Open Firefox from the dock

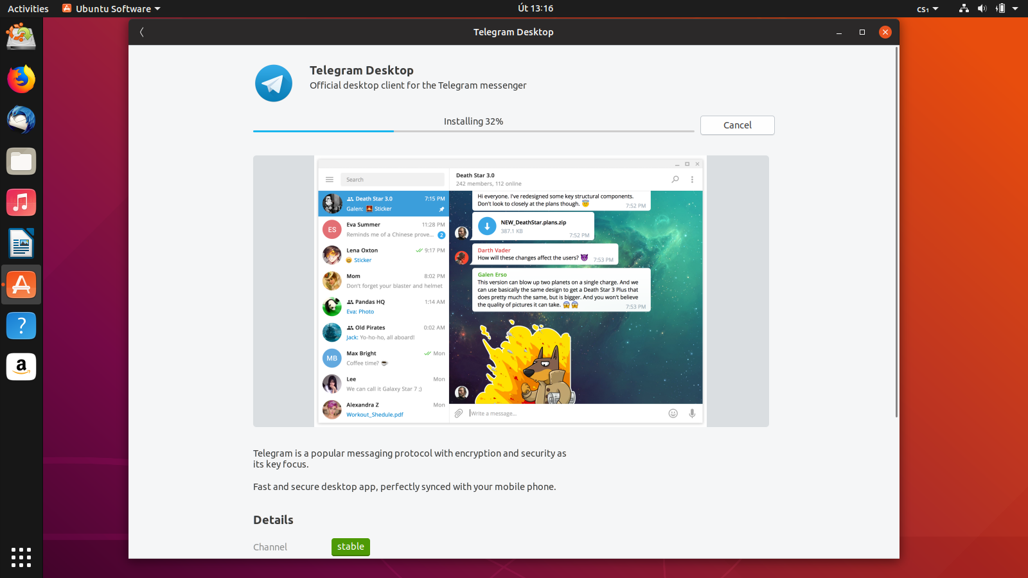point(21,79)
